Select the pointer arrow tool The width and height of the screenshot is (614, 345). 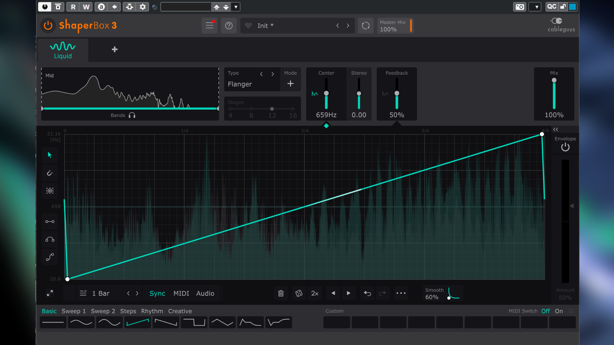[x=50, y=155]
